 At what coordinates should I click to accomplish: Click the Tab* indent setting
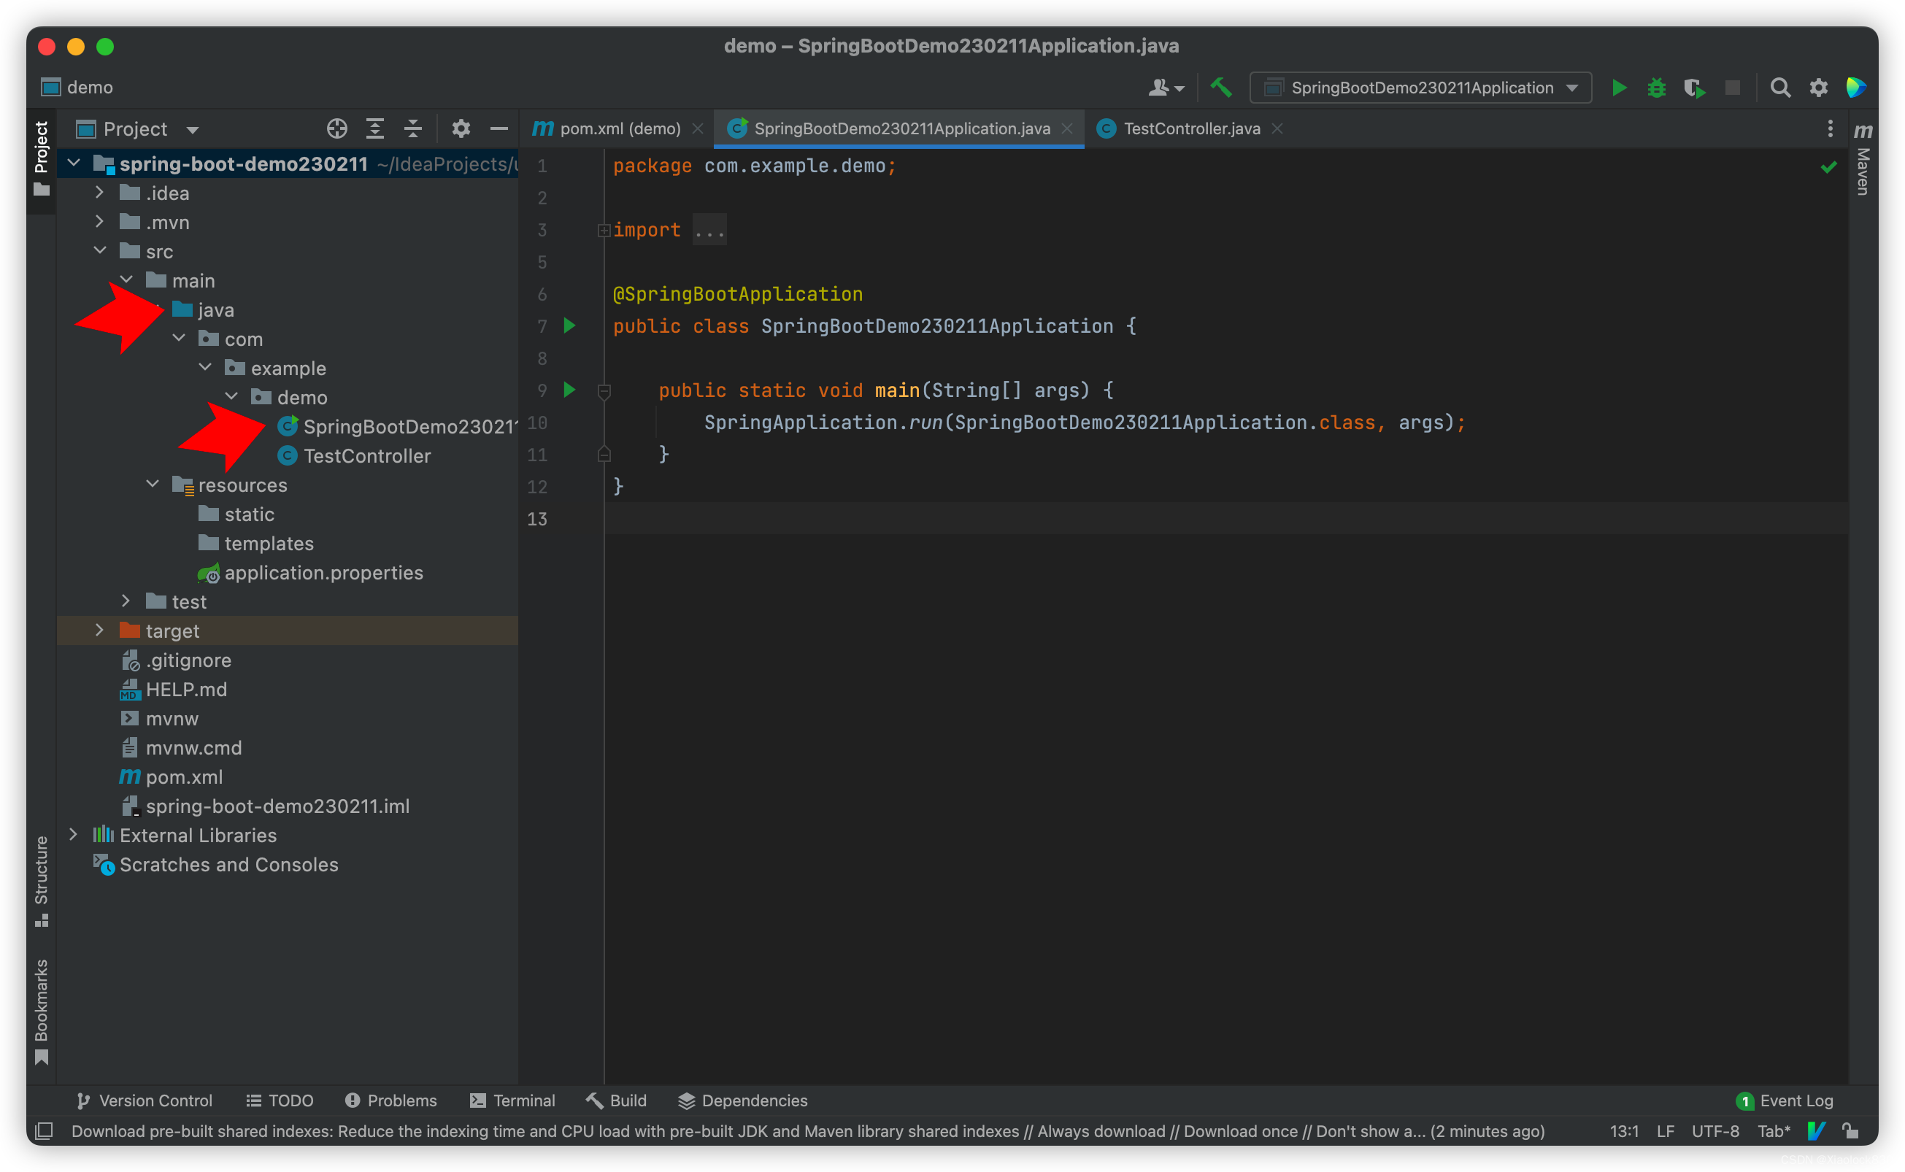click(1774, 1131)
